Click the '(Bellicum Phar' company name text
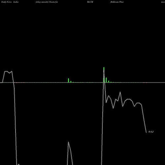 pos(117,2)
